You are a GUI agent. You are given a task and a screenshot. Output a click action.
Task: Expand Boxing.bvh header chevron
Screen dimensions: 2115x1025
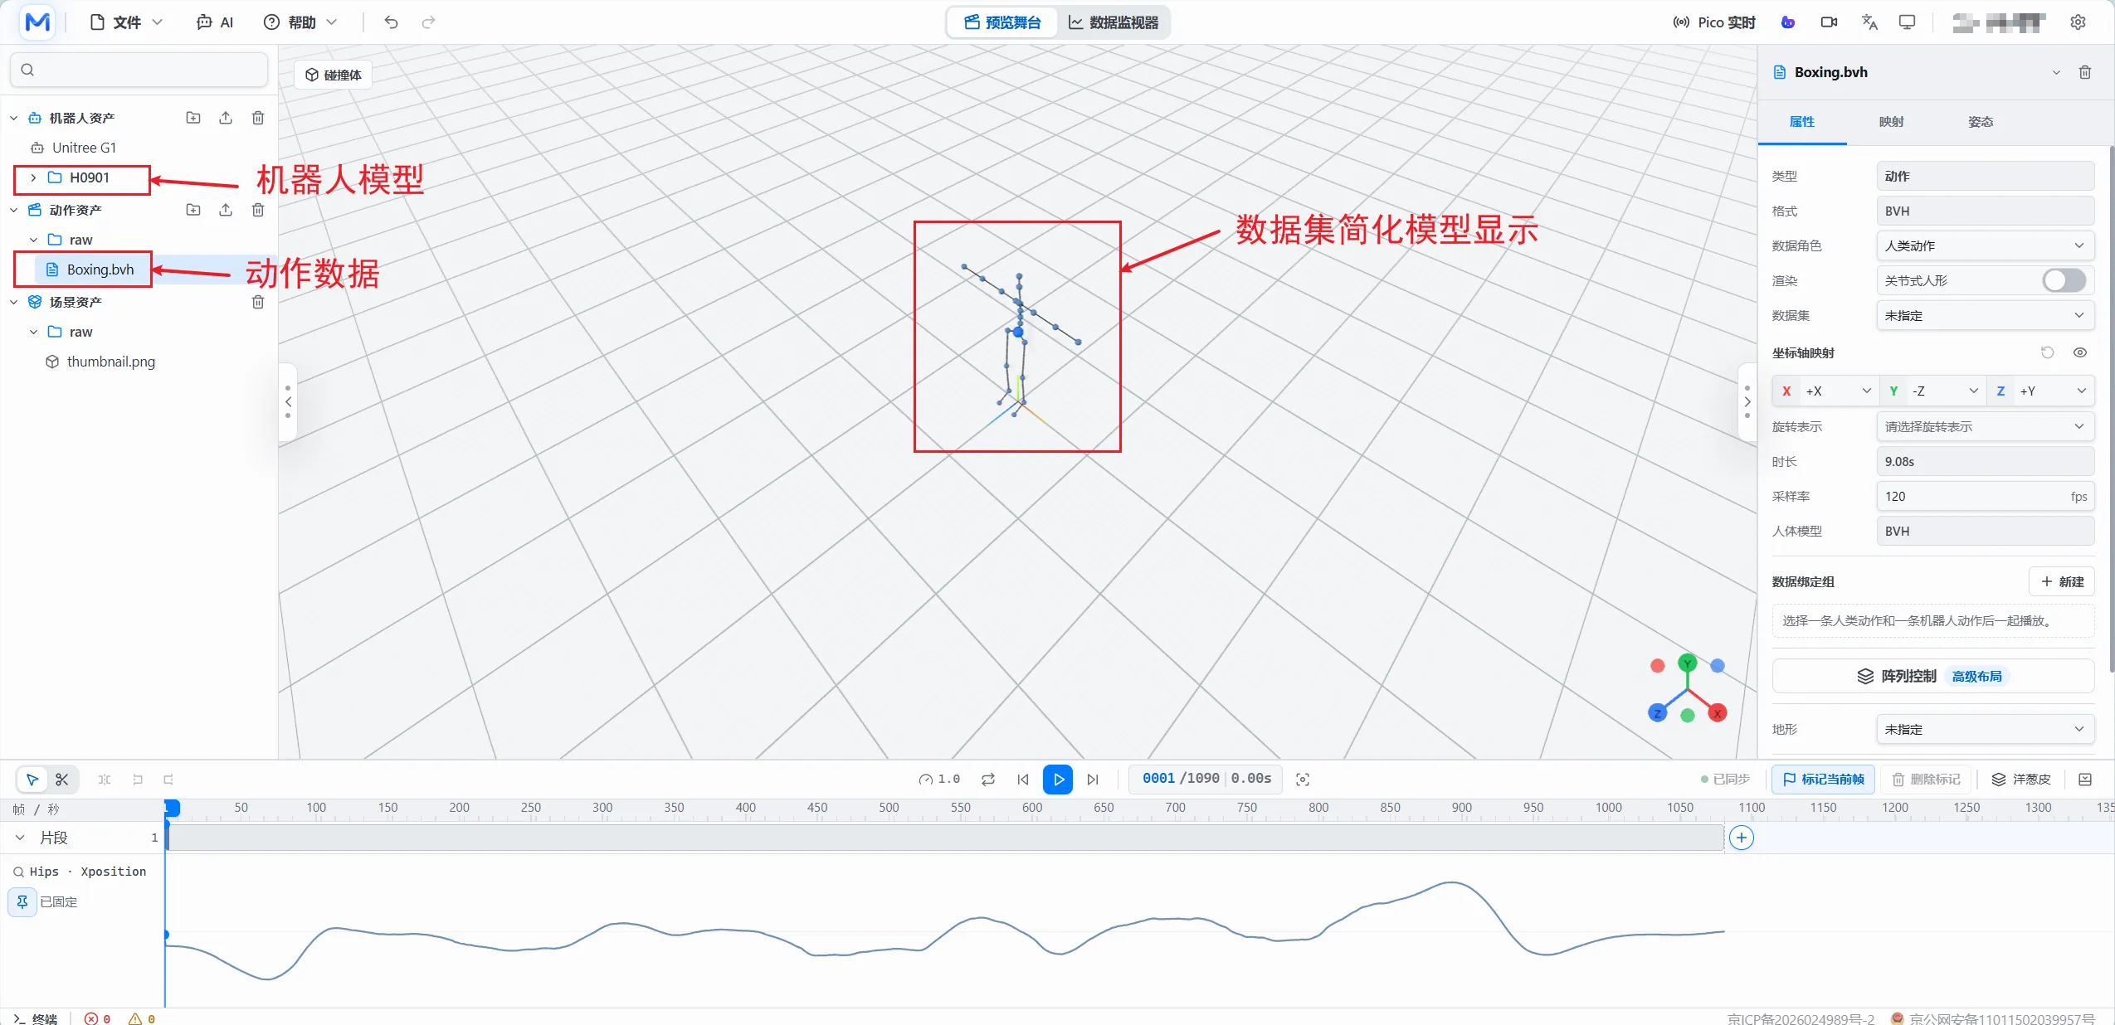pos(2056,72)
